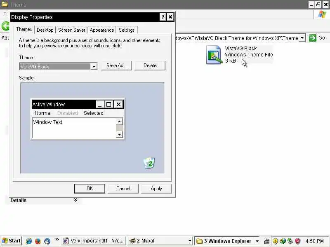Open the Screen Saver tab

coord(71,30)
